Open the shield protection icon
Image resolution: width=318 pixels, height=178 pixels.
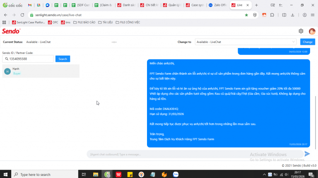click(x=255, y=15)
